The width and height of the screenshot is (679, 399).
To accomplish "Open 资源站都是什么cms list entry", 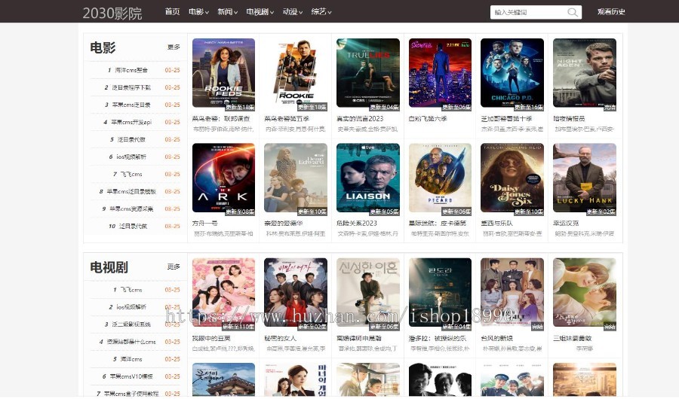I will (x=131, y=342).
